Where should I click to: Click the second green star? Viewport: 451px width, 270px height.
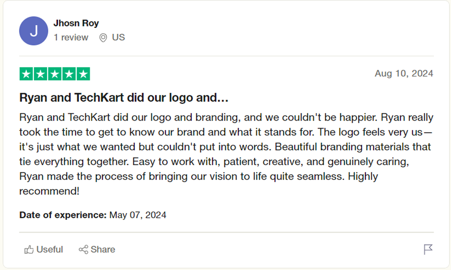coord(41,74)
